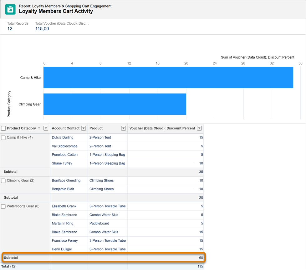Click the Total (12) row label
The image size is (306, 270).
click(9, 267)
